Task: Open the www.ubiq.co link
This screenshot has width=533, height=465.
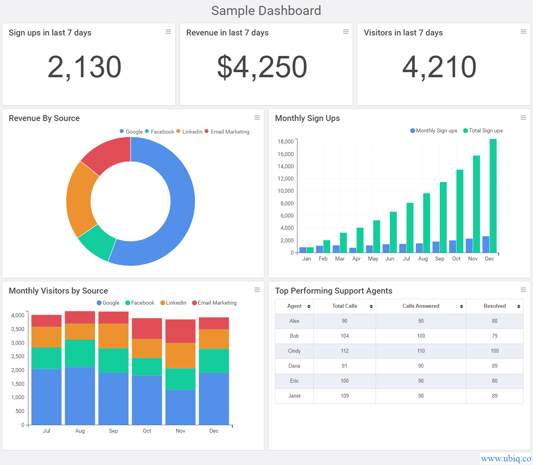Action: coord(505,459)
